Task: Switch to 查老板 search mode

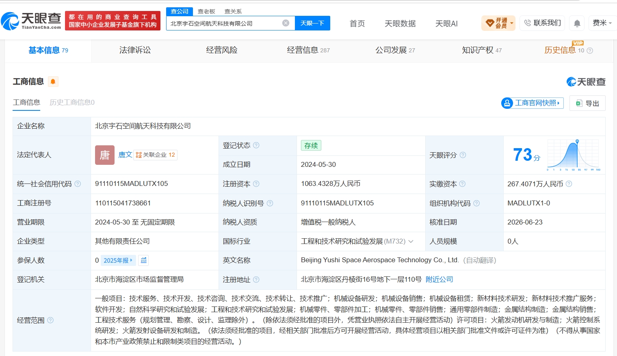Action: pos(206,11)
